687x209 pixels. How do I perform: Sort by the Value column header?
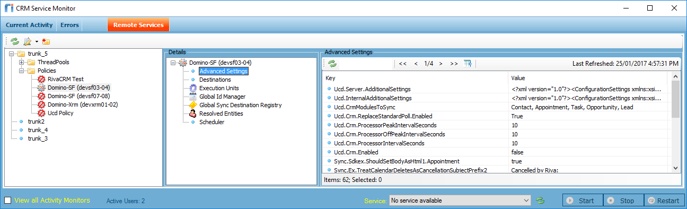click(x=589, y=78)
